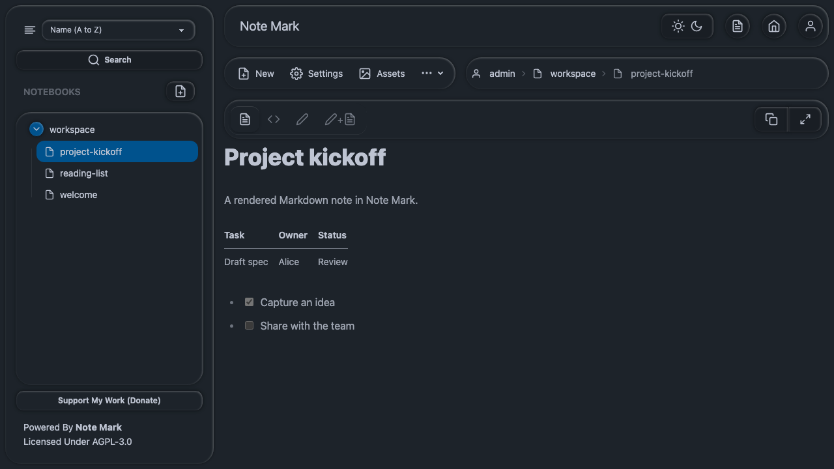Screen dimensions: 834x469
Task: Open the reading-list note
Action: [x=117, y=173]
